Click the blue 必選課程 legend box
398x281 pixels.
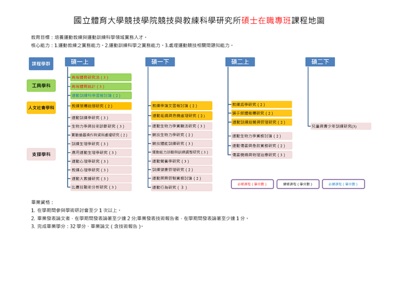(343, 184)
